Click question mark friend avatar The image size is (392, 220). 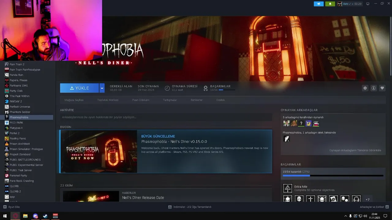click(301, 123)
